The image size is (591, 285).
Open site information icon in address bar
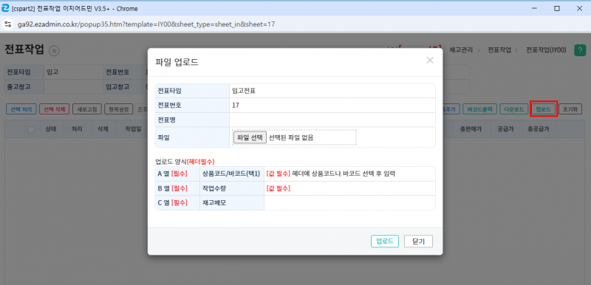click(x=7, y=24)
